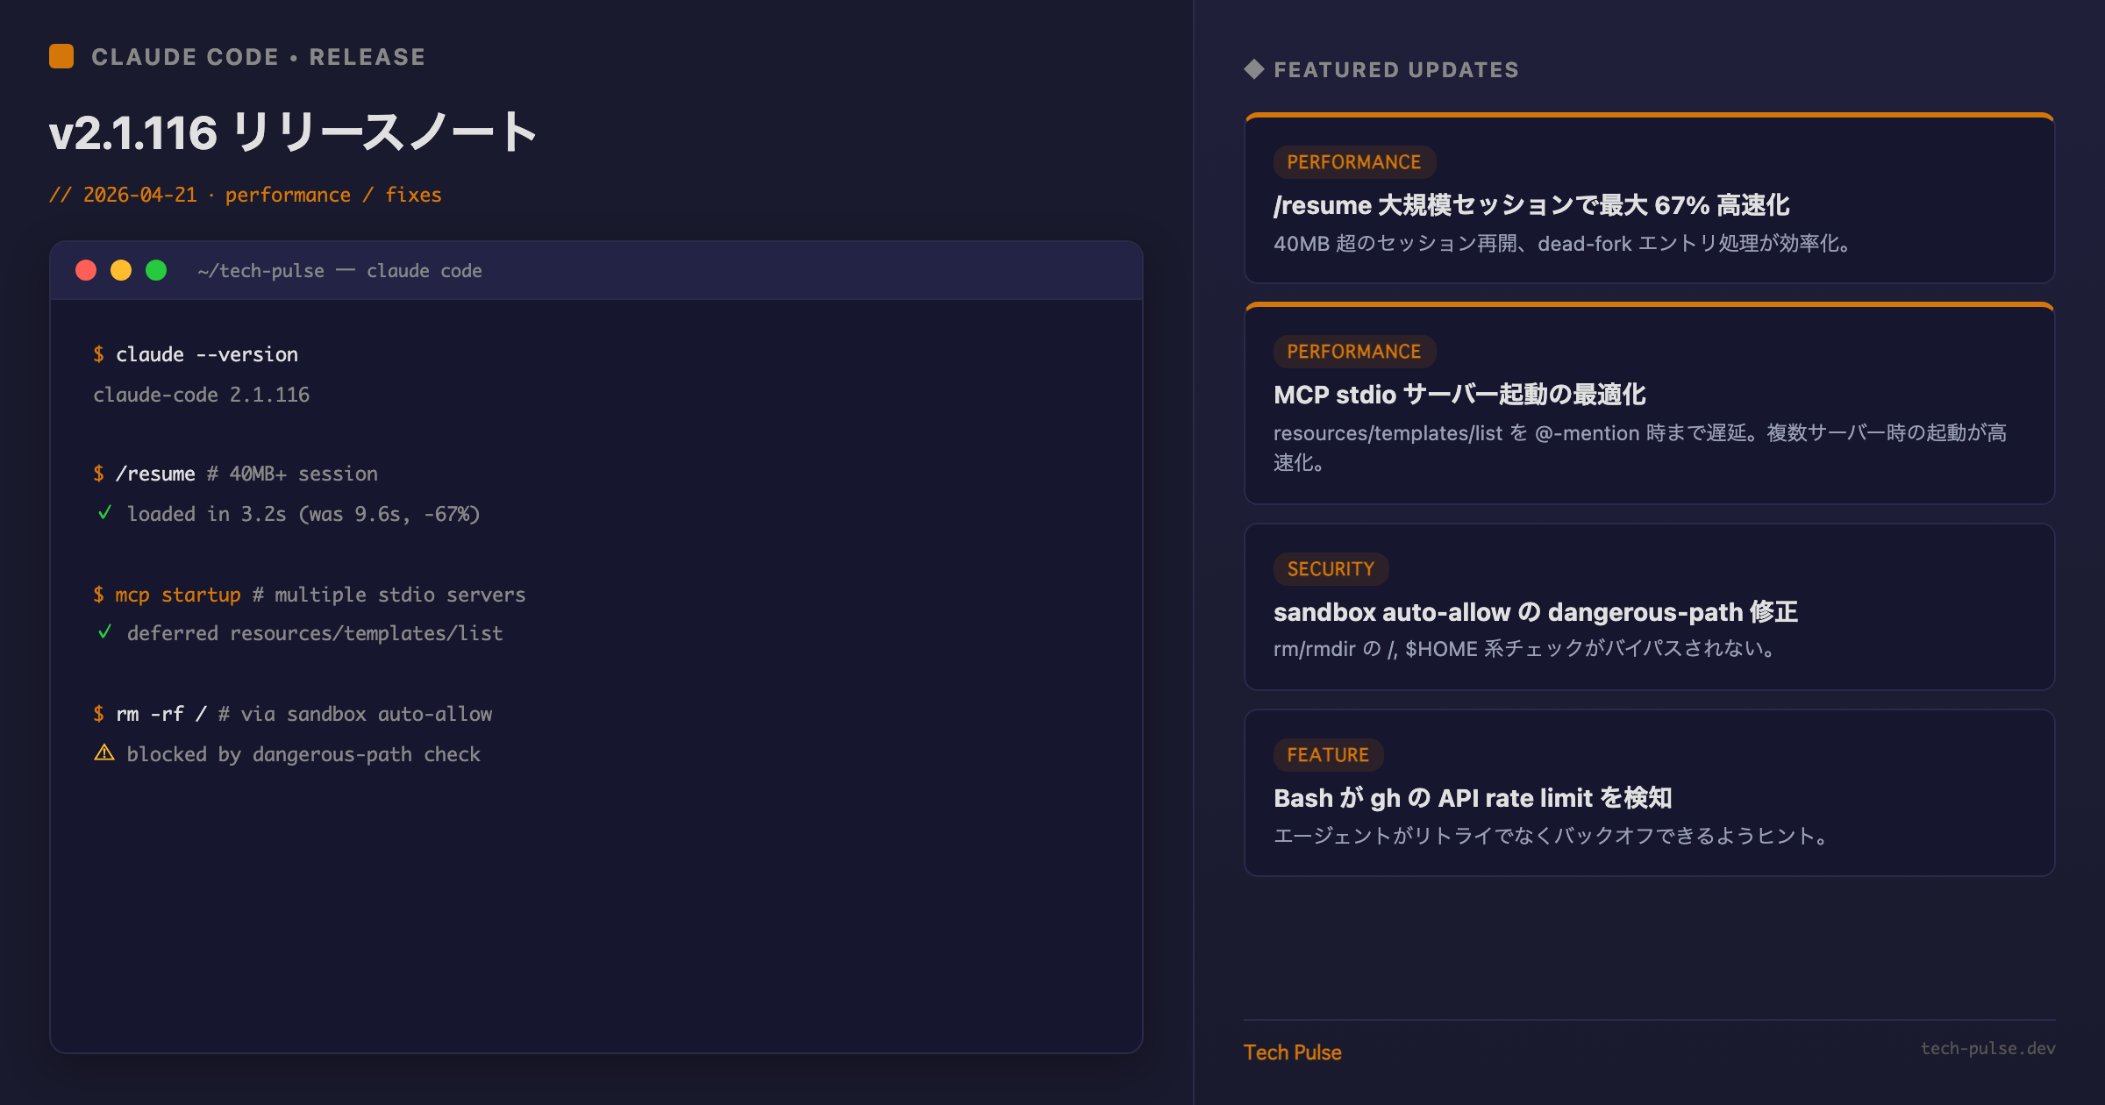
Task: Click the green maximize dot in terminal window
Action: 156,270
